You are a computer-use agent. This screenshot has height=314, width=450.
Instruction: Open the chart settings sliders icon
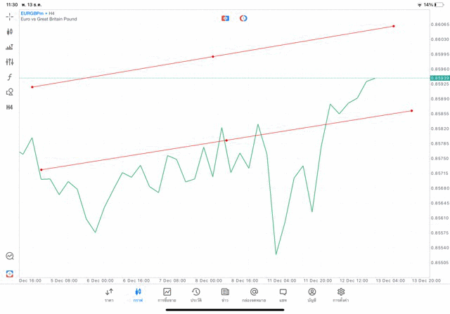(10, 63)
